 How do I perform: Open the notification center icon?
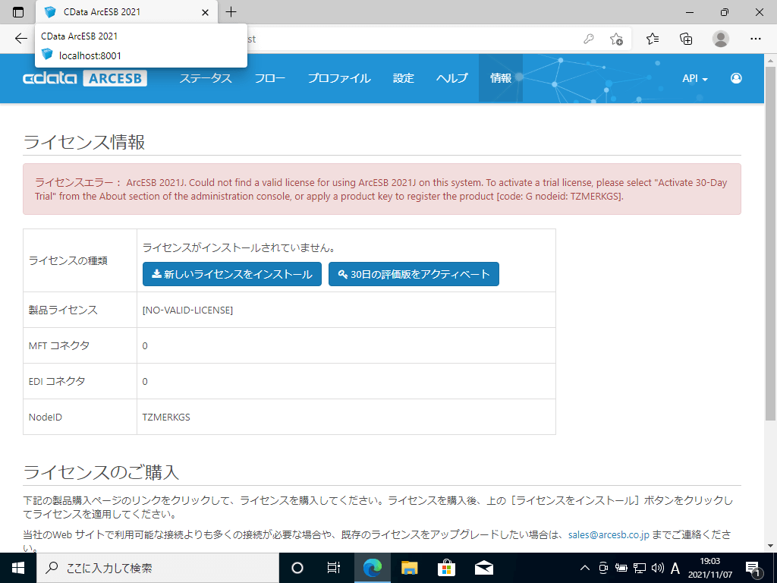coord(753,568)
